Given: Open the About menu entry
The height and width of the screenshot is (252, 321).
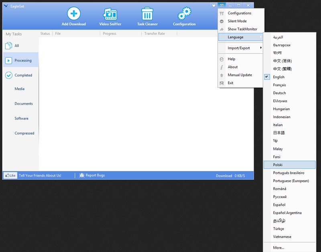Looking at the screenshot, I should pos(240,67).
